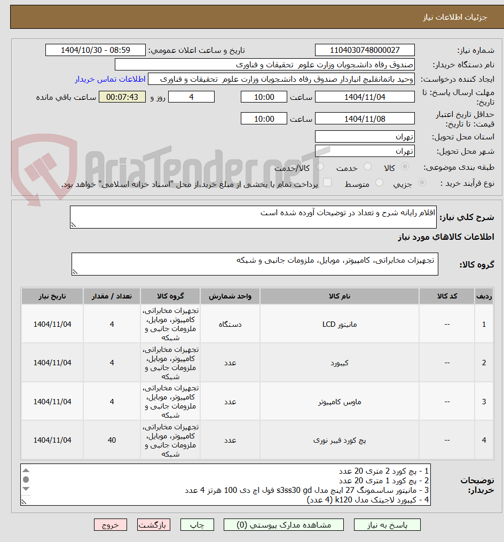Click the شماره نیاز number field
Image resolution: width=504 pixels, height=542 pixels.
tap(365, 50)
